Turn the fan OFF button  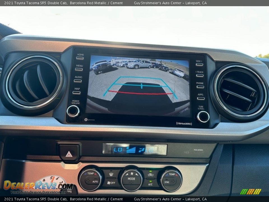pyautogui.click(x=111, y=183)
